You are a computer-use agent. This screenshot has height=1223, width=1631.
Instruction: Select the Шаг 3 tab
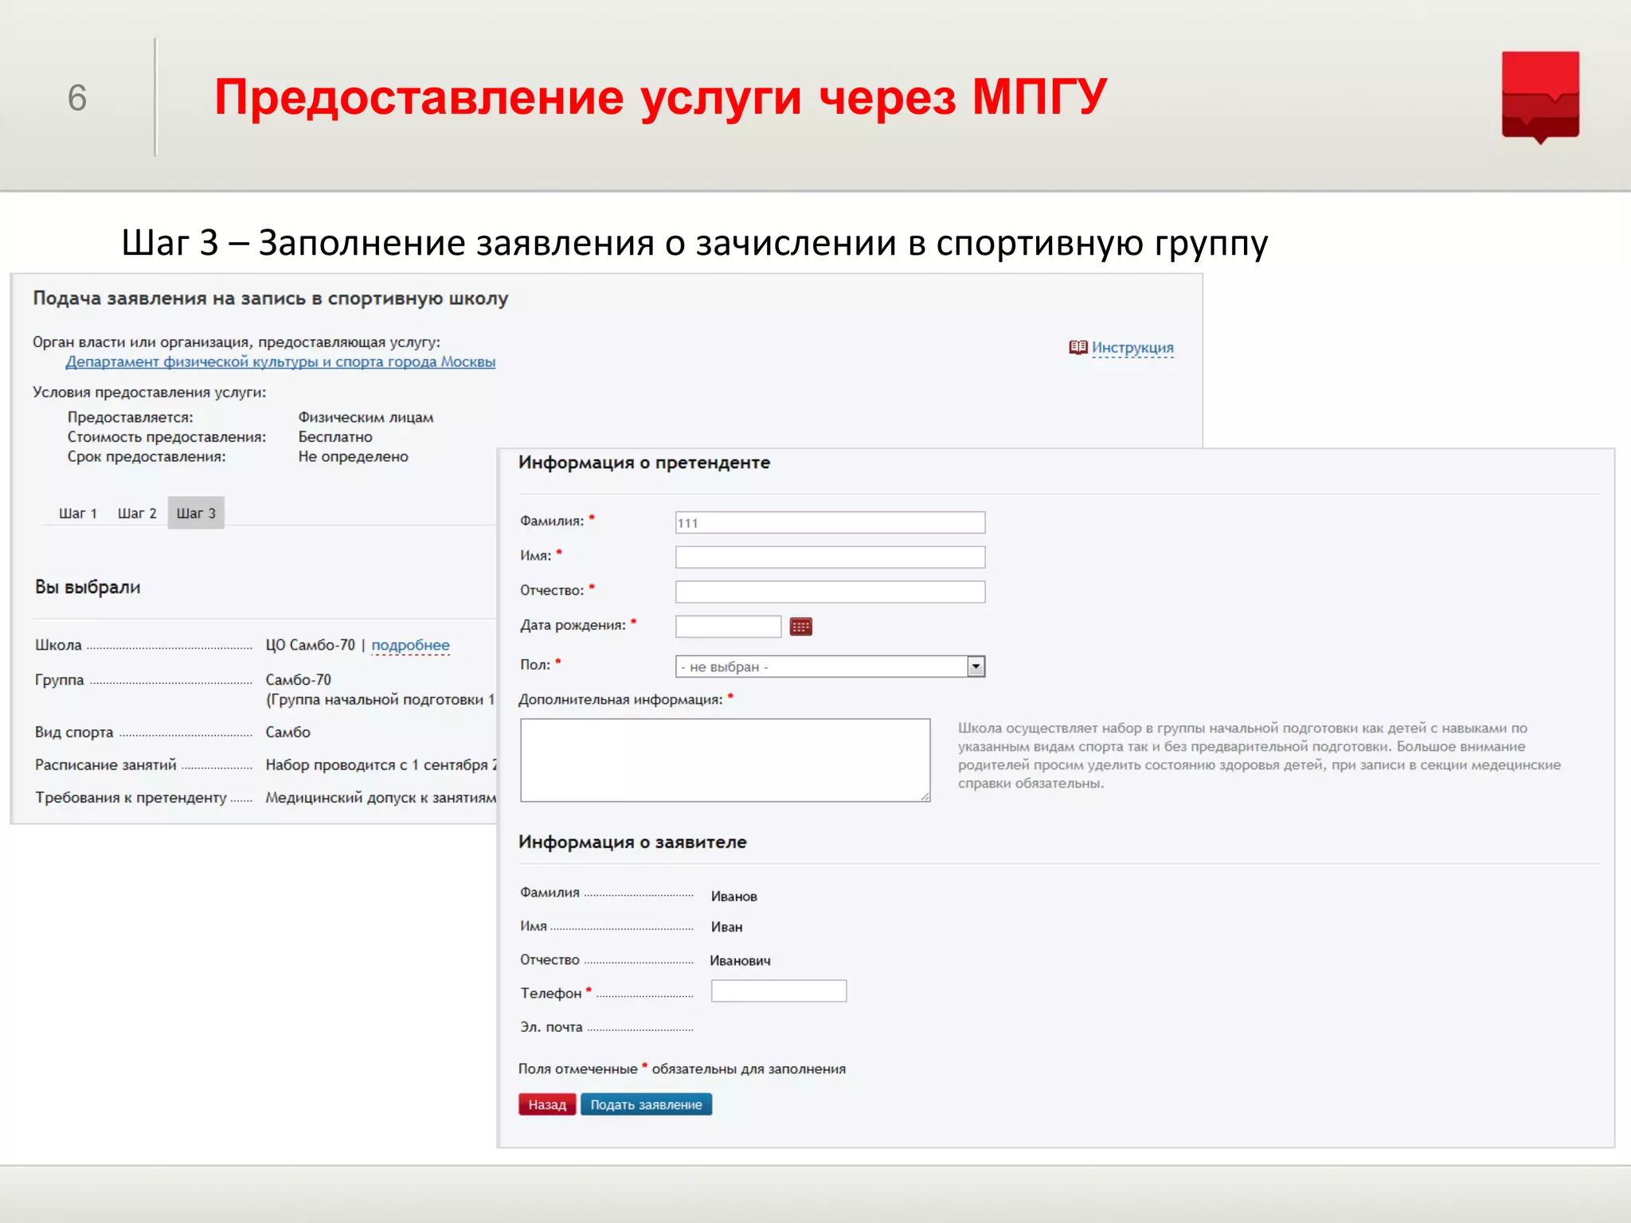point(196,514)
